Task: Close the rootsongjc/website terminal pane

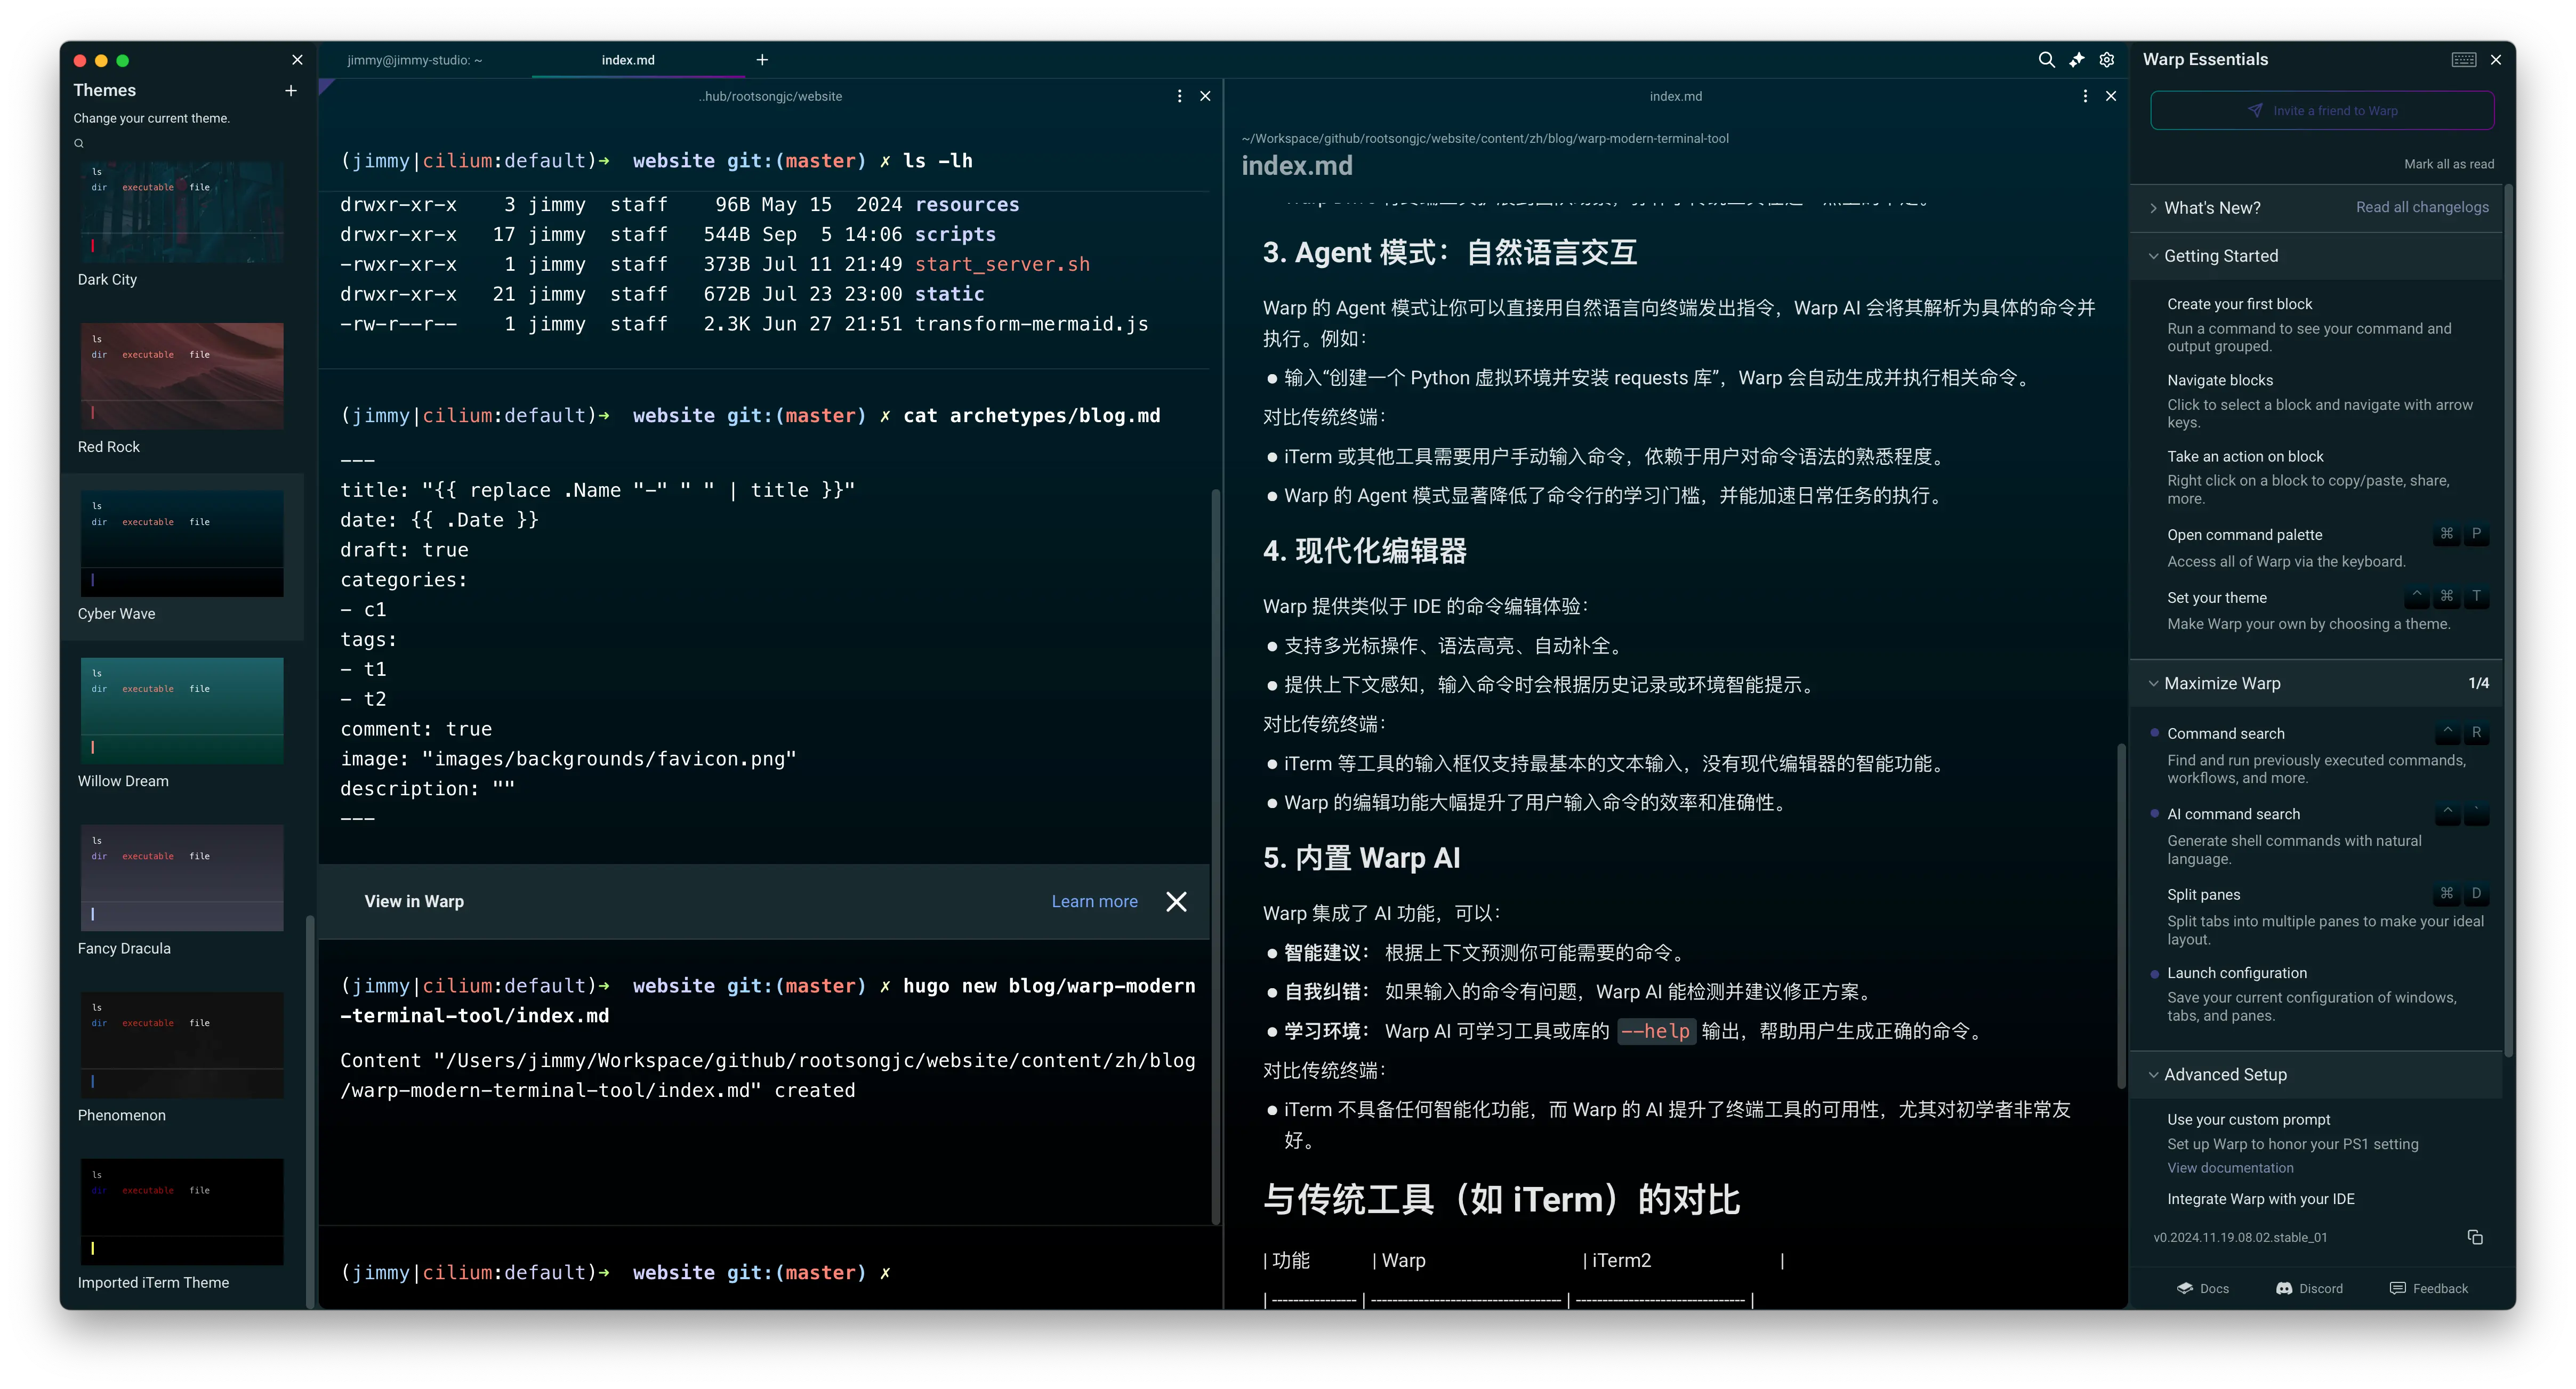Action: (x=1205, y=96)
